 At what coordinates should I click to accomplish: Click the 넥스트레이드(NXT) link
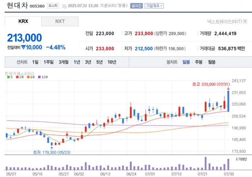[224, 21]
